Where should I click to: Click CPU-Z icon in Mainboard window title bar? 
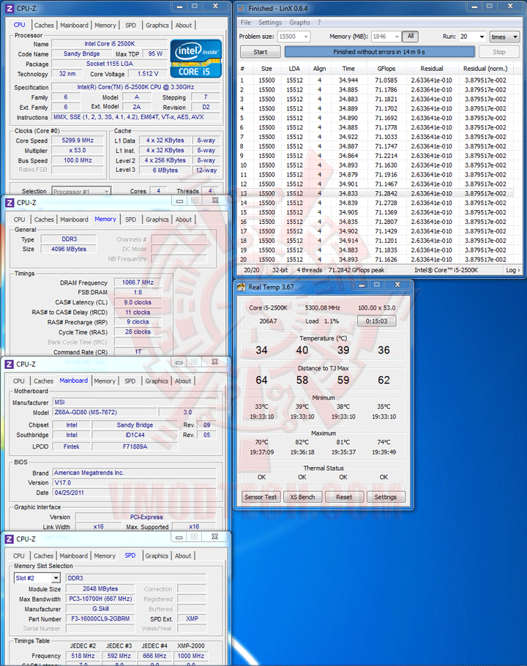click(9, 364)
